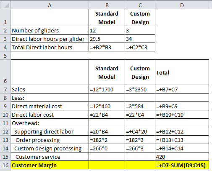Select row 5 header
The height and width of the screenshot is (171, 212).
(5, 56)
